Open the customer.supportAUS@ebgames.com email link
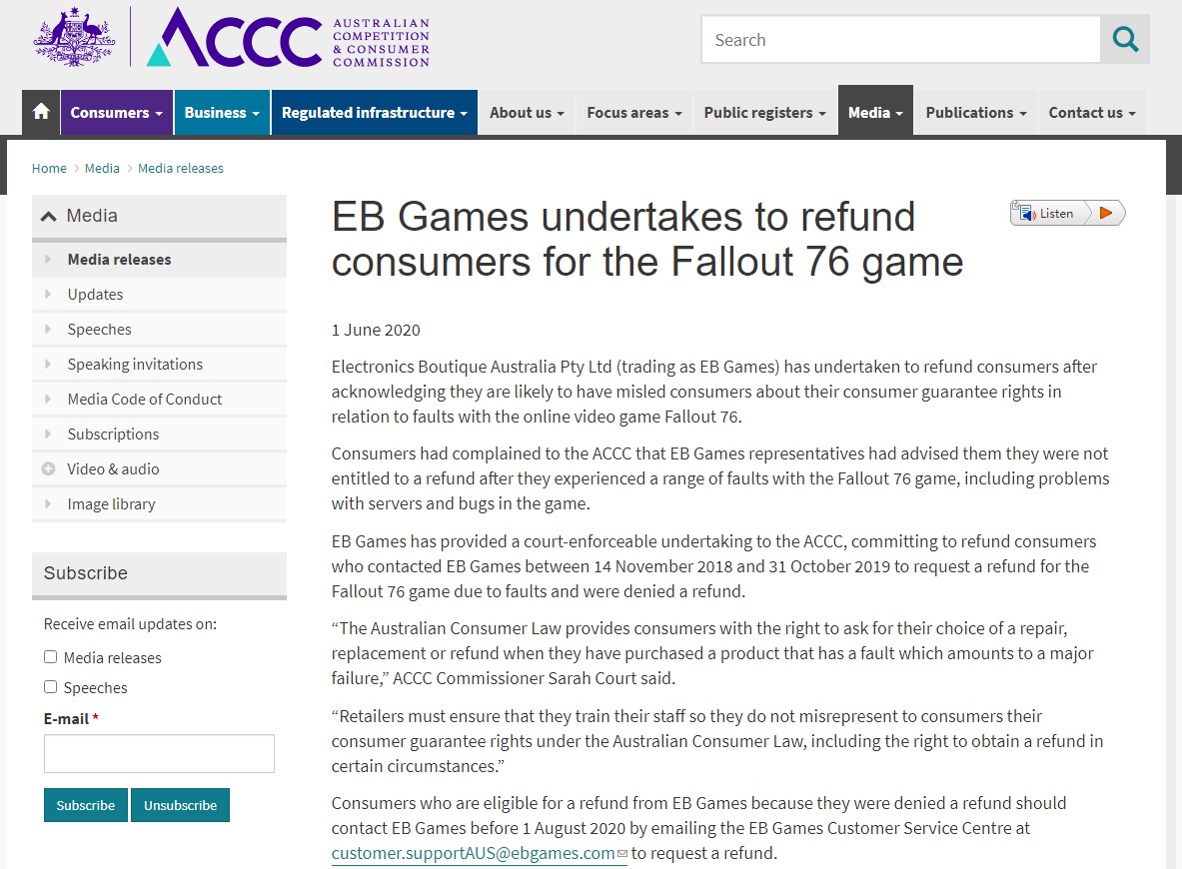 pyautogui.click(x=474, y=853)
